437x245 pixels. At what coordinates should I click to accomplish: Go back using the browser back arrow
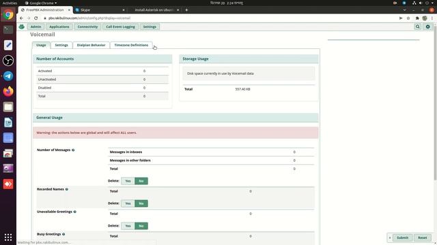21,18
